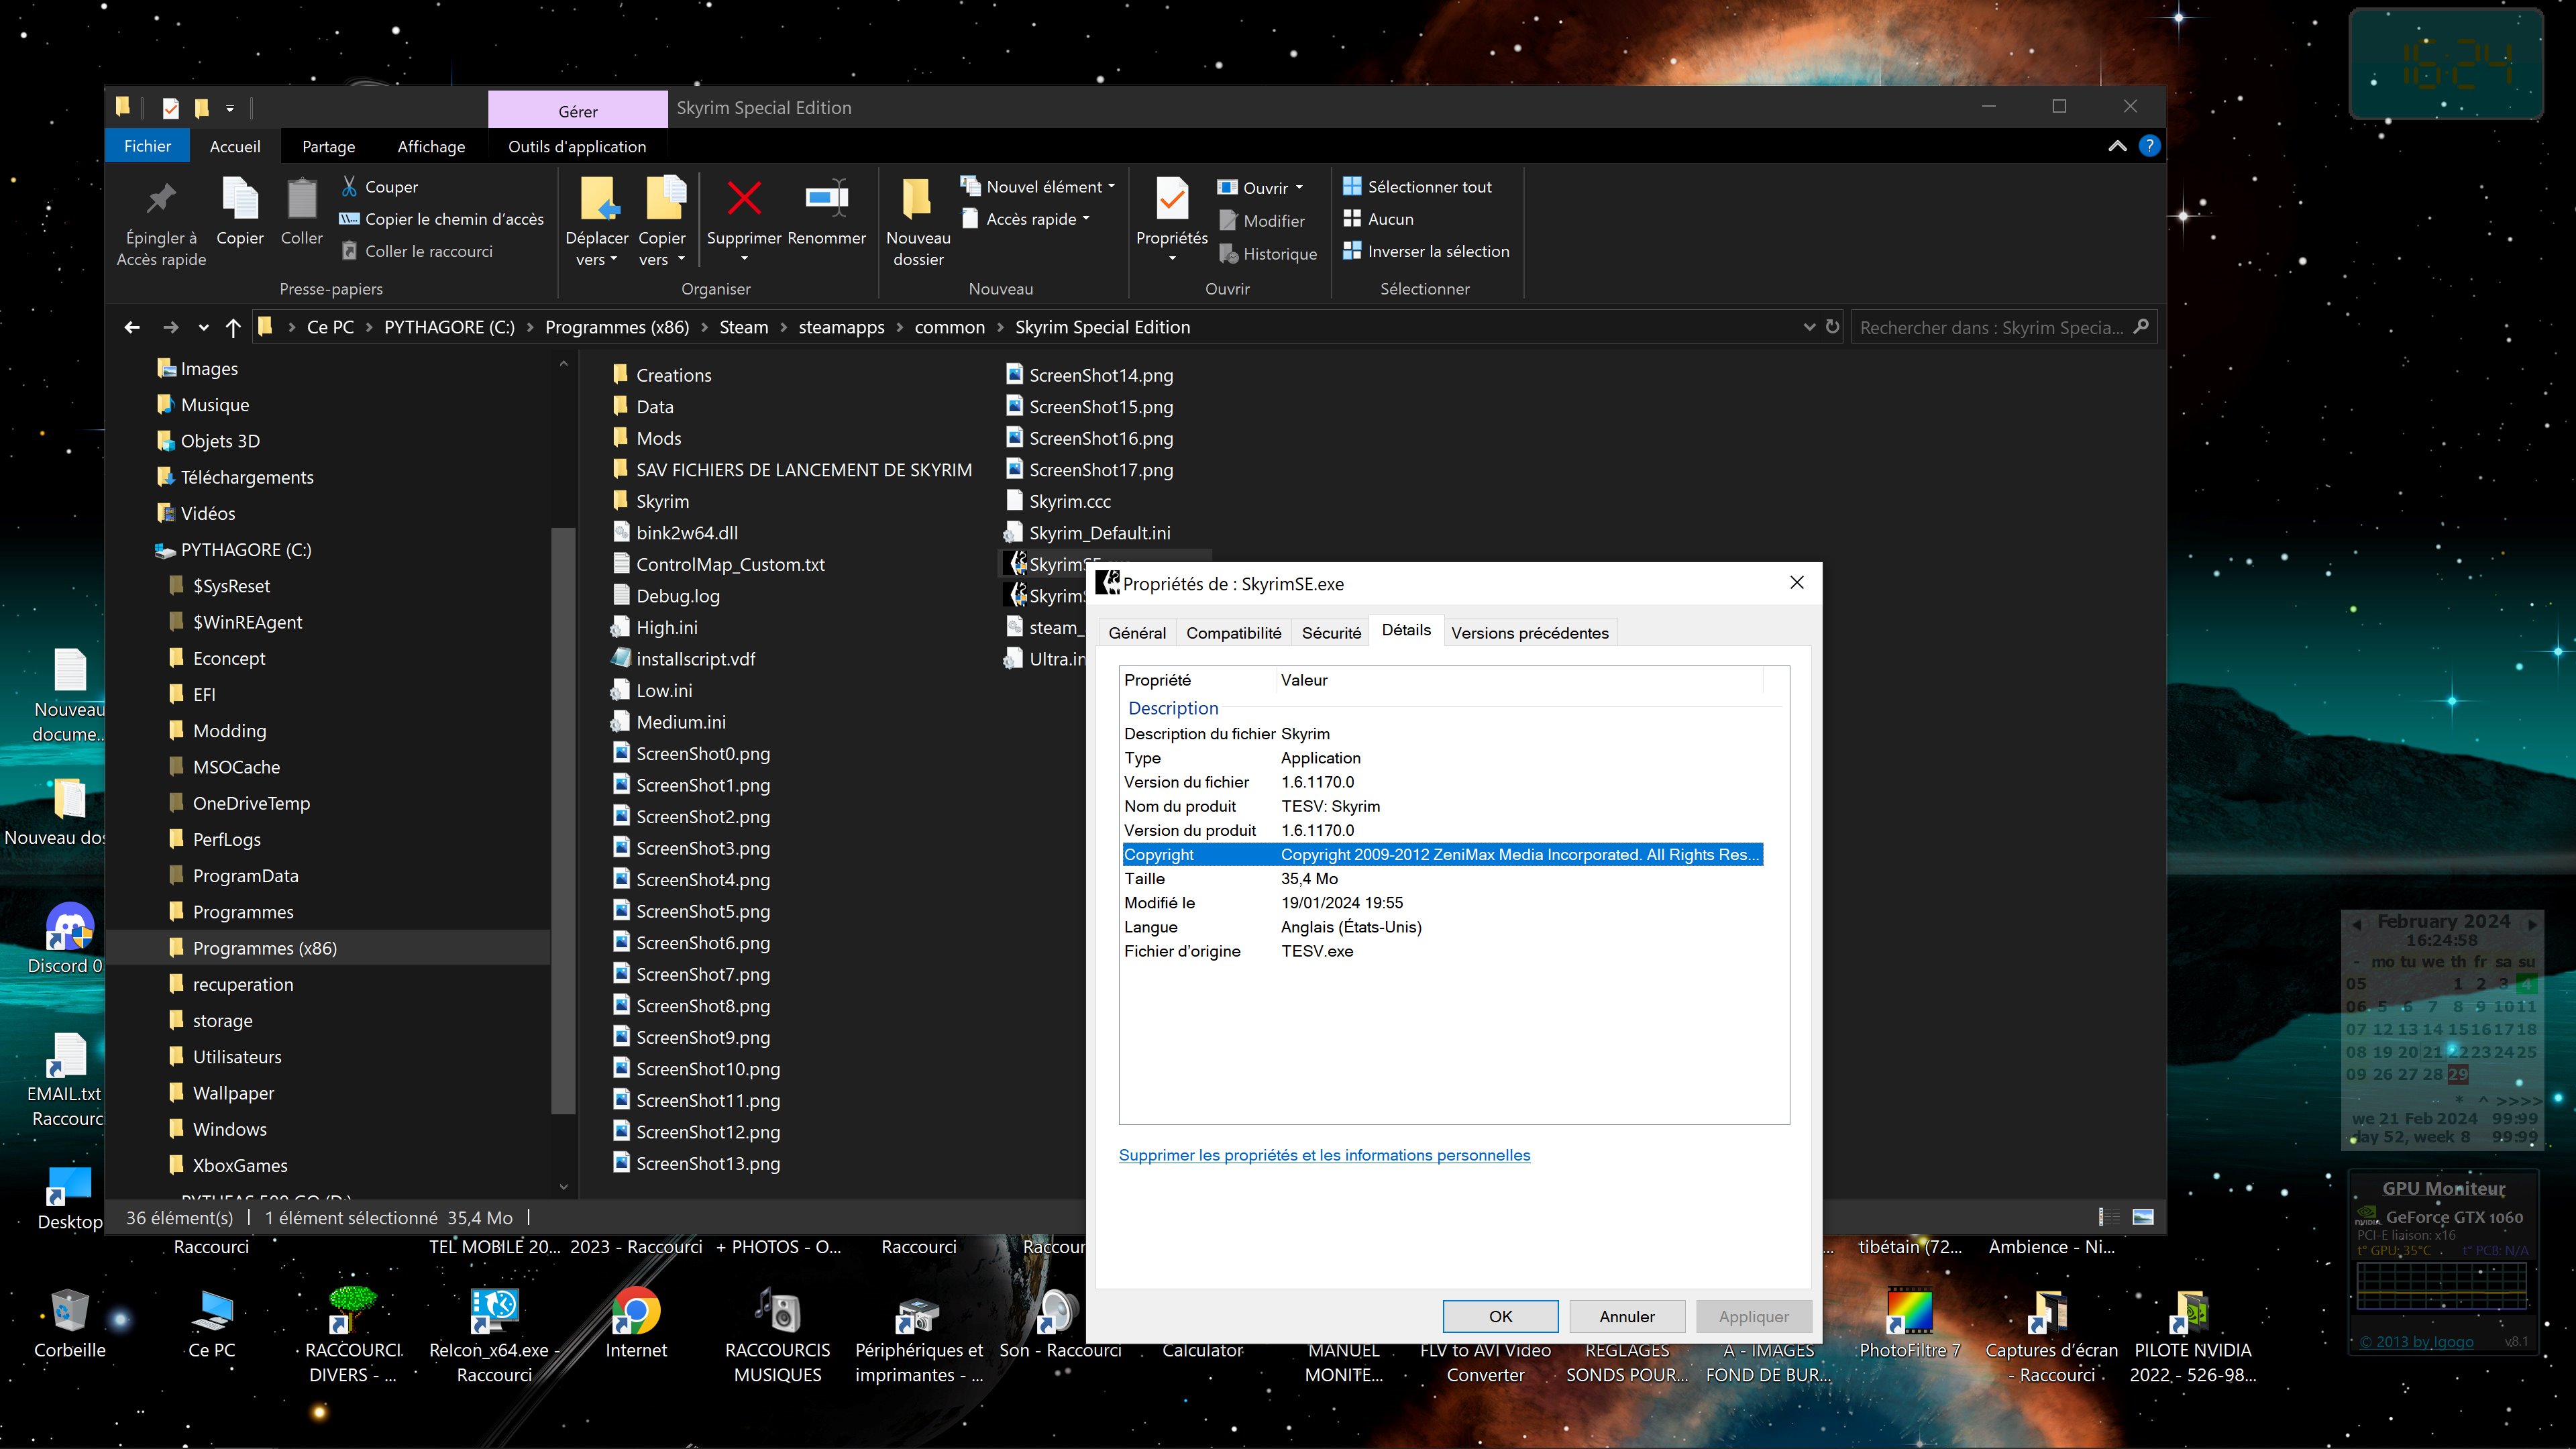
Task: Click the up arrow to parent folder
Action: pos(233,327)
